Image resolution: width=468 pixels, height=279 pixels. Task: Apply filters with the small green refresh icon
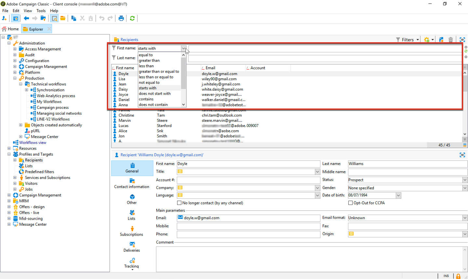(x=466, y=51)
